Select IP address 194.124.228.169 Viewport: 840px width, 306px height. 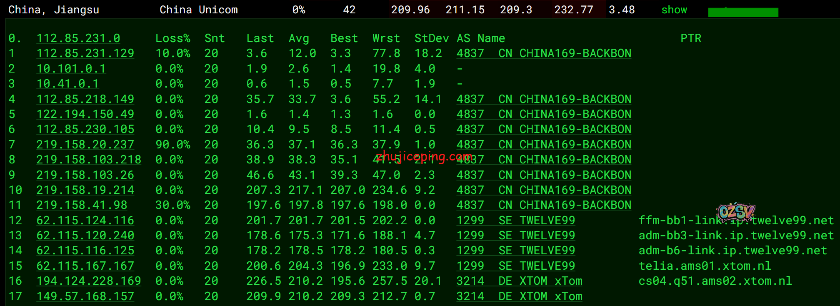tap(88, 281)
